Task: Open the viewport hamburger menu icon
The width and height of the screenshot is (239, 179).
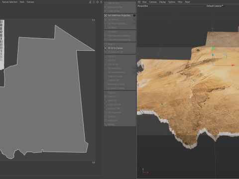Action: point(139,2)
